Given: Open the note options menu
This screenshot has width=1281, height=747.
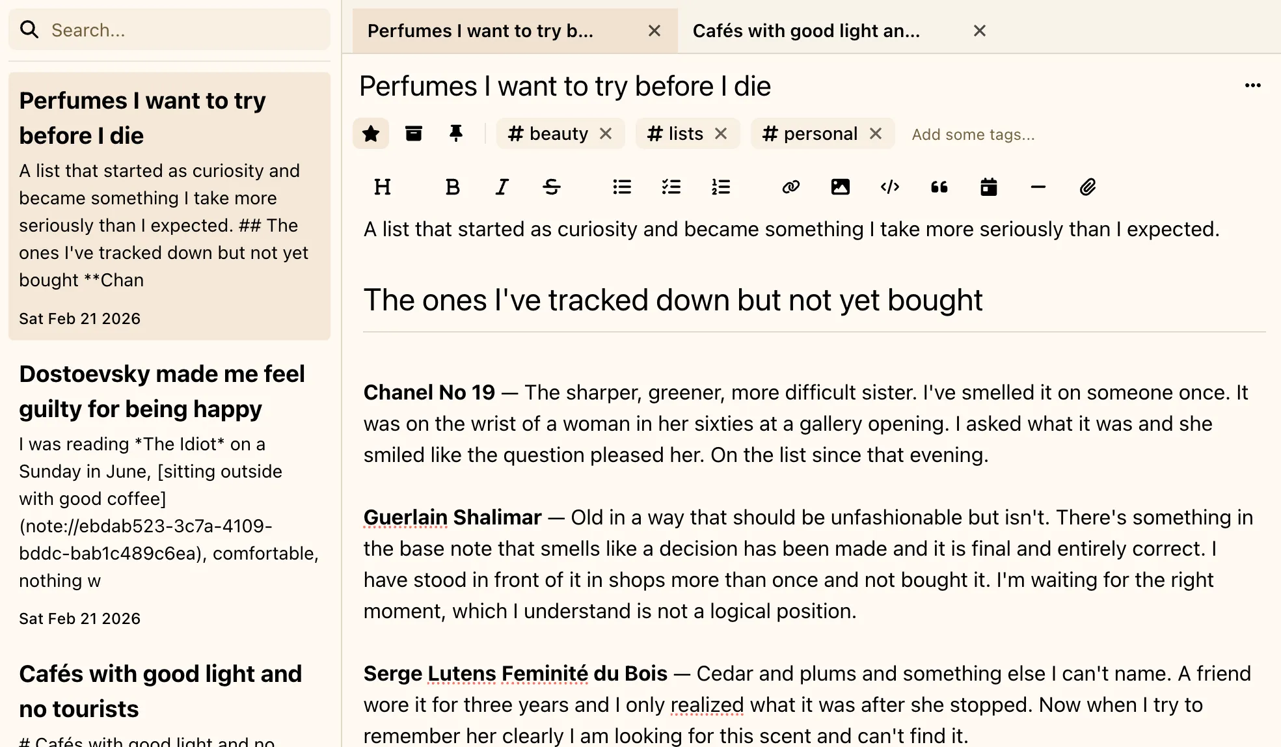Looking at the screenshot, I should click(1253, 85).
